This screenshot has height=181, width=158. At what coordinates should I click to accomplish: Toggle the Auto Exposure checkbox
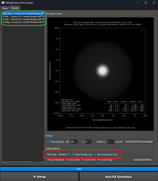48,142
